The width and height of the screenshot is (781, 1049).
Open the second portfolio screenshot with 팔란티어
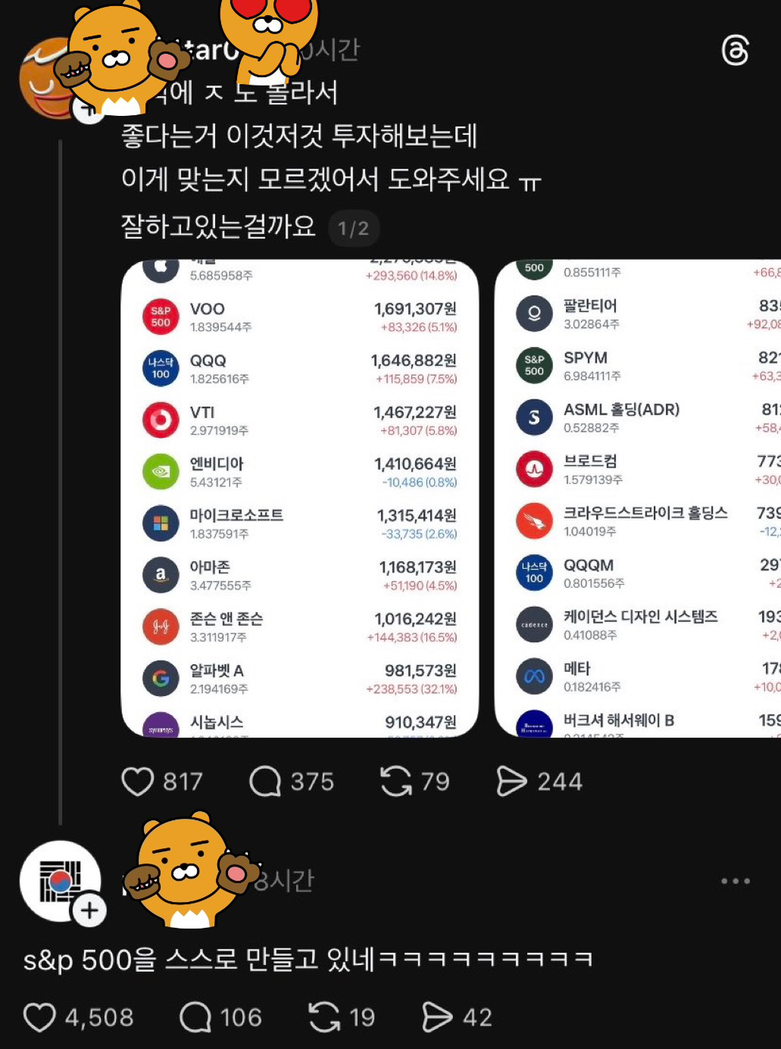pyautogui.click(x=638, y=499)
